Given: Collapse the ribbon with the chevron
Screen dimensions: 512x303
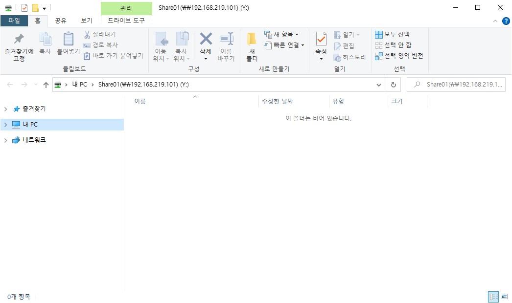Looking at the screenshot, I should pyautogui.click(x=495, y=21).
